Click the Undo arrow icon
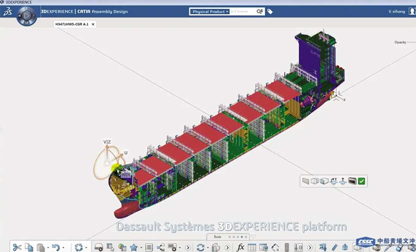 point(55,247)
